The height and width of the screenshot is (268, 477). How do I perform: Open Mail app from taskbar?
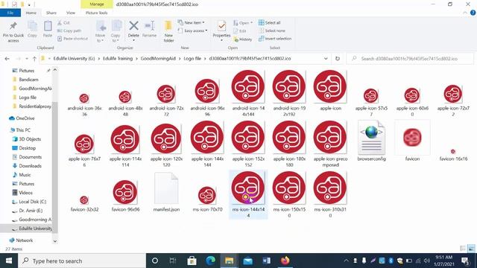(248, 261)
